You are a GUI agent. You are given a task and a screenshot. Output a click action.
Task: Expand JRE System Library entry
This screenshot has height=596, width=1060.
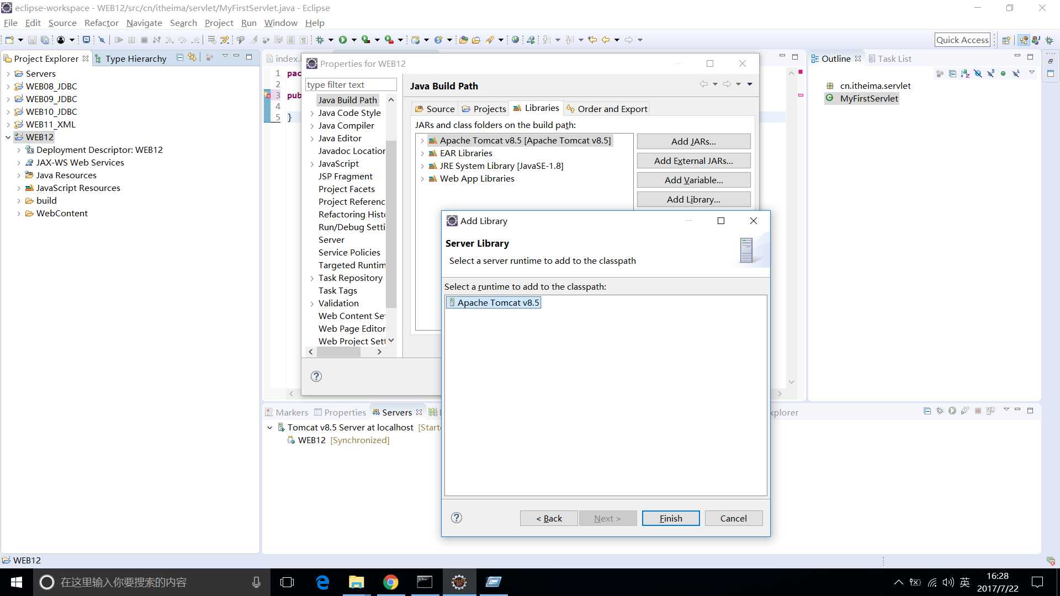pyautogui.click(x=422, y=166)
